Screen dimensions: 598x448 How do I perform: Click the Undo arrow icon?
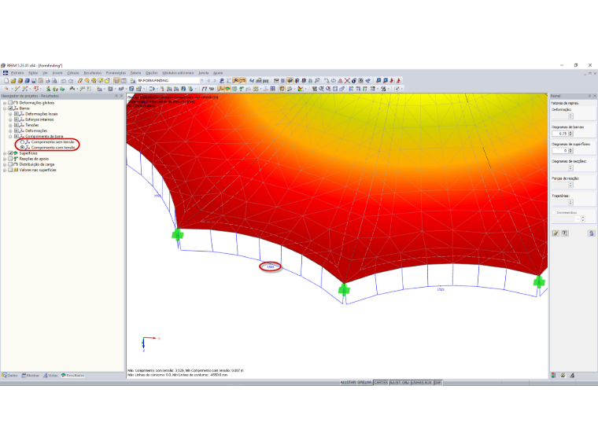coord(64,81)
